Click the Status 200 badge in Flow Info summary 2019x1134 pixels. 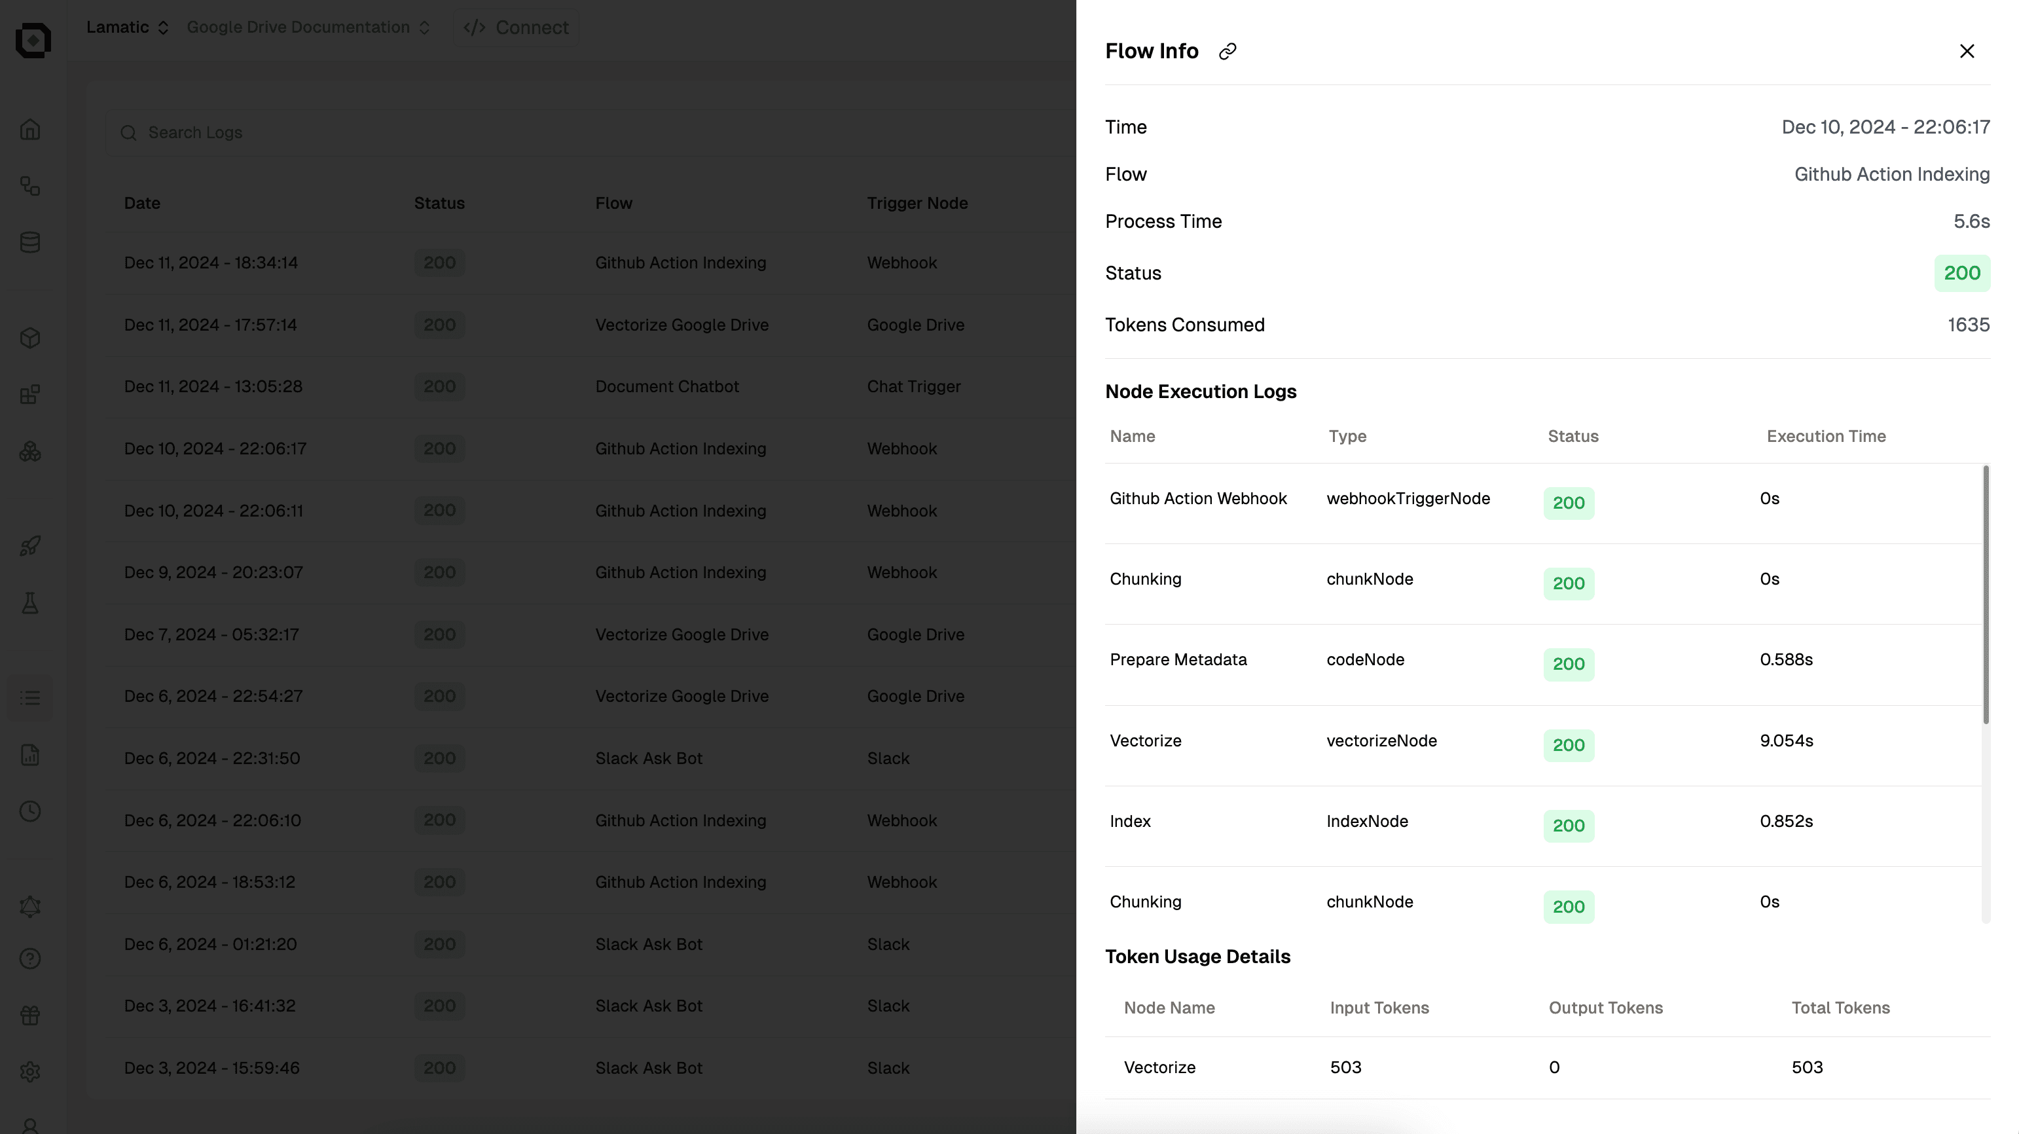1962,273
